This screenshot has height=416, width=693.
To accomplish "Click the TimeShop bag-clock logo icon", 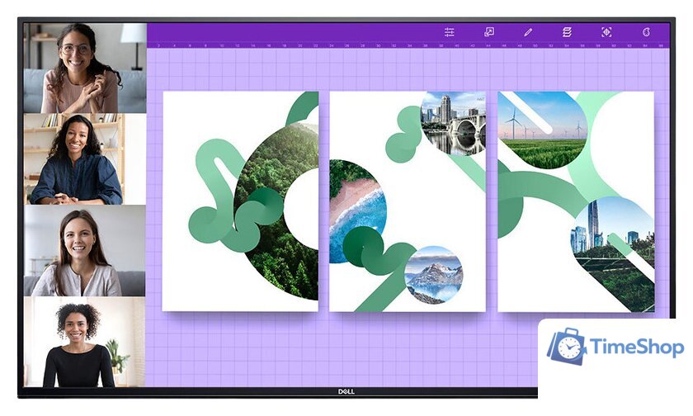I will [567, 347].
